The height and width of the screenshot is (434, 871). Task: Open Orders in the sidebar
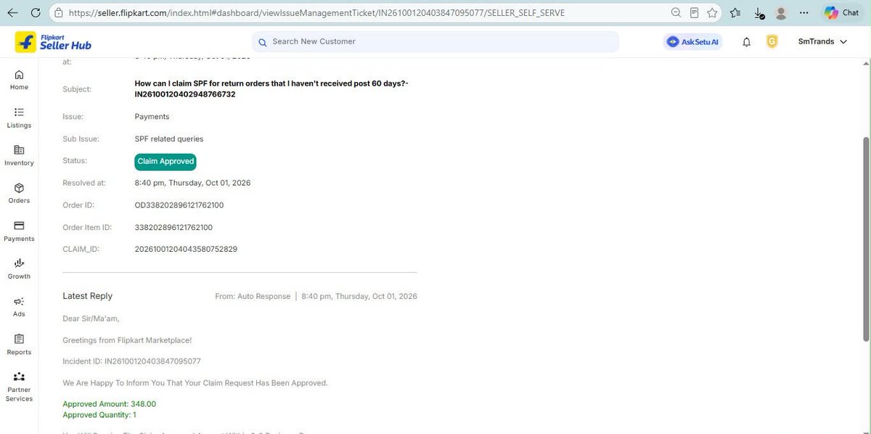point(19,193)
